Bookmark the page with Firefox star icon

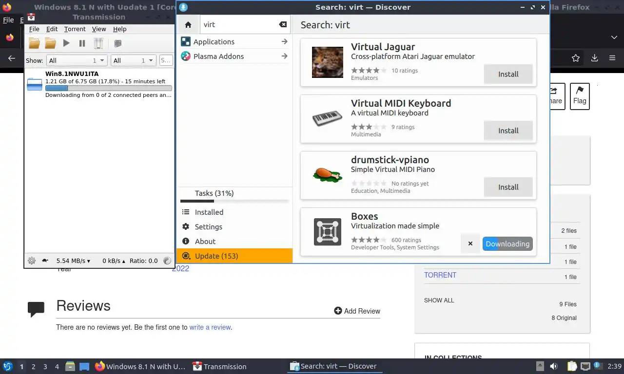pyautogui.click(x=576, y=58)
